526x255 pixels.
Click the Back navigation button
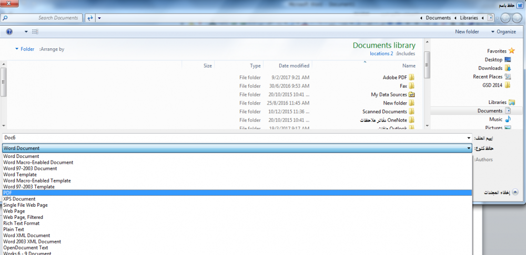(x=518, y=18)
